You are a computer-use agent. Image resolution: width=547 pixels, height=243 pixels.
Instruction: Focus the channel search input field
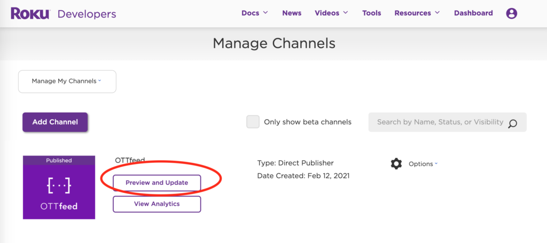(x=439, y=122)
